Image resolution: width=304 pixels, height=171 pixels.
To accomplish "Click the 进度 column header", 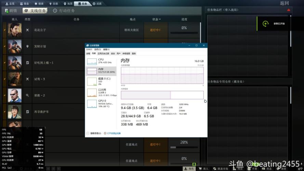I will tap(184, 19).
